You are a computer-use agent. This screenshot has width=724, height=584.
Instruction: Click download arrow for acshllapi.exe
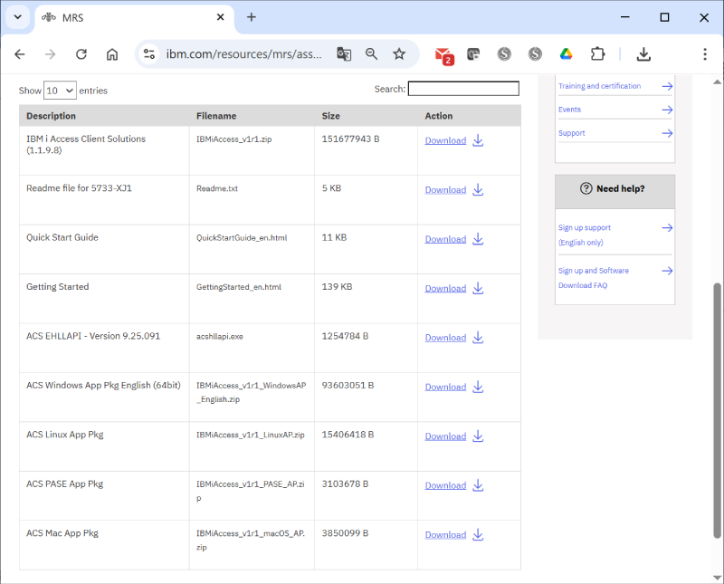tap(478, 338)
